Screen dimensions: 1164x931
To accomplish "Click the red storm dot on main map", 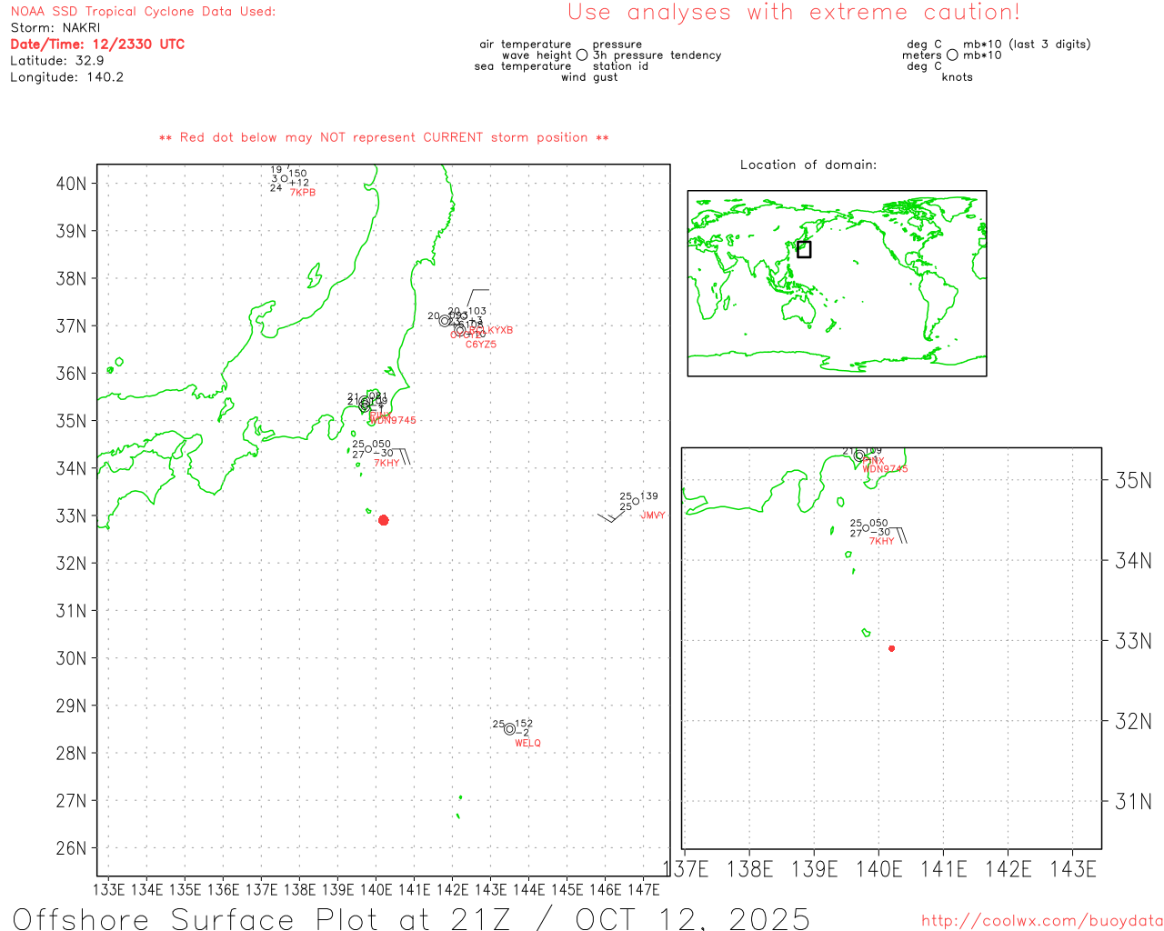I will [383, 520].
